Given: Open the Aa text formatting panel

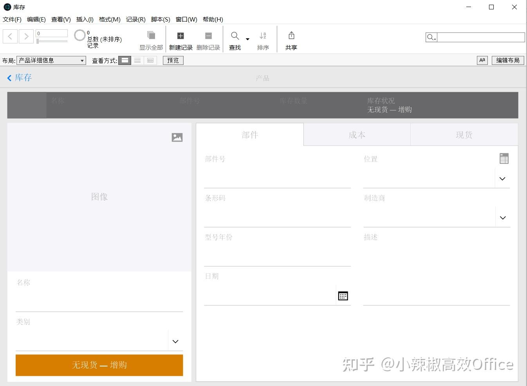Looking at the screenshot, I should click(482, 60).
